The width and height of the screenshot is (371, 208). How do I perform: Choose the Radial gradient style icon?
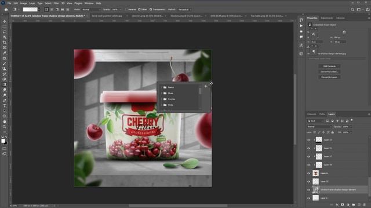coord(52,10)
